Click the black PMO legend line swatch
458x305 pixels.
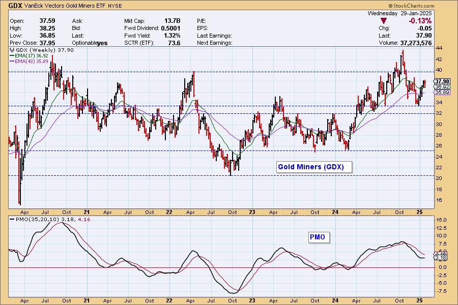(x=12, y=219)
